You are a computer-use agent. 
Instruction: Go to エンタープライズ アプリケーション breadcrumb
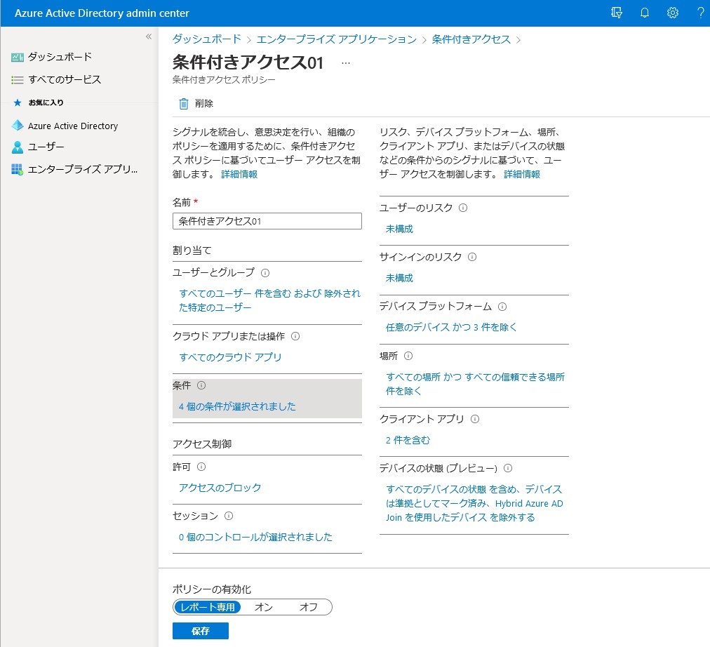coord(337,39)
